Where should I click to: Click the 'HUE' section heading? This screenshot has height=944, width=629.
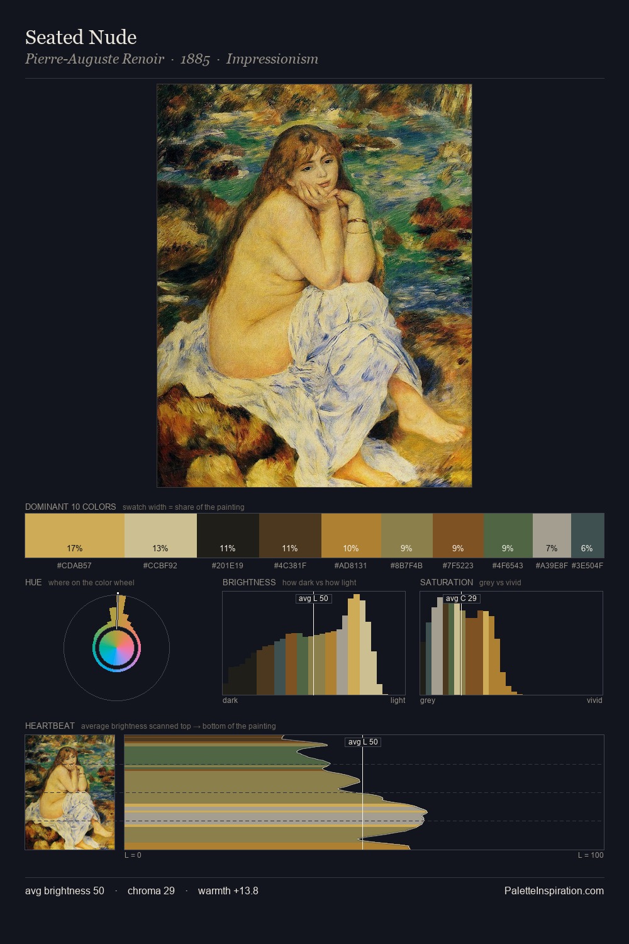(x=33, y=582)
